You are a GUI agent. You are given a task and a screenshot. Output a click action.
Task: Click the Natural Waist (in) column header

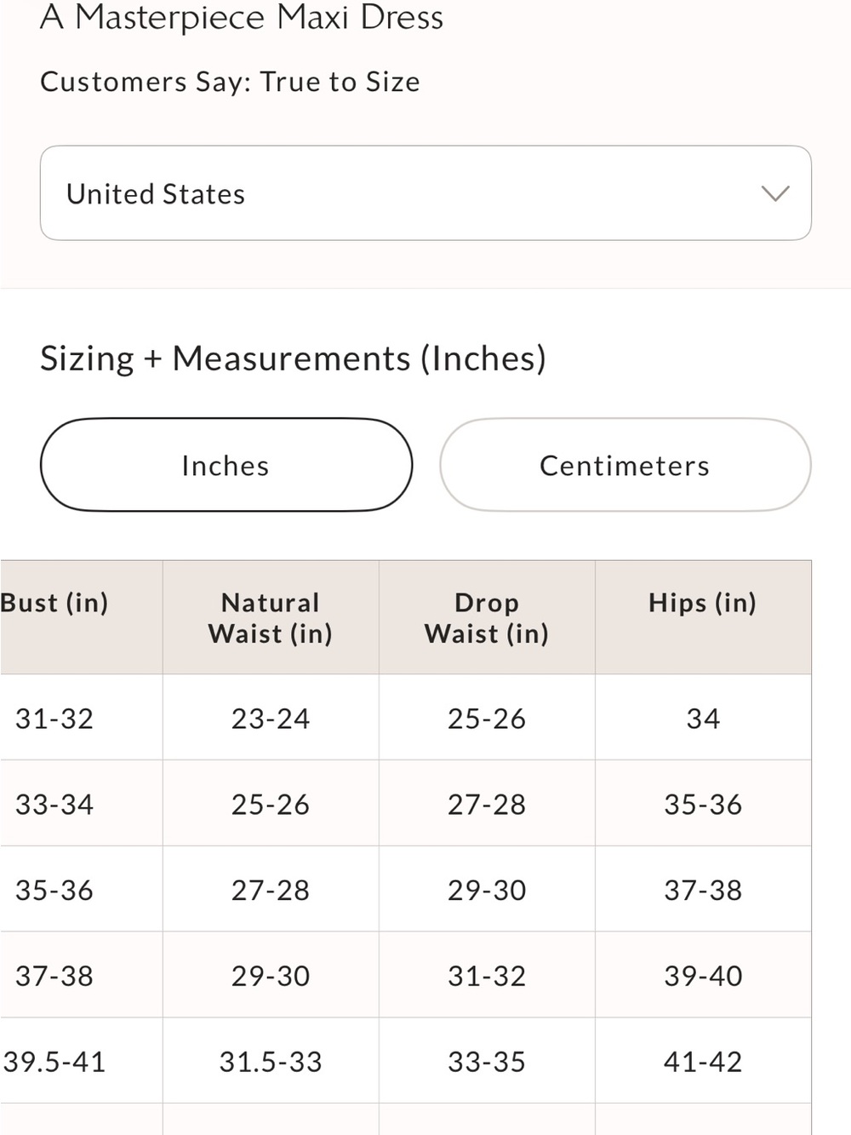tap(271, 617)
